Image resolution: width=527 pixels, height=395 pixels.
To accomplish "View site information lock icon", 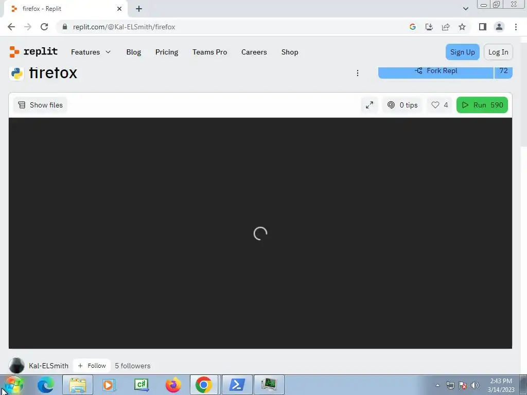I will coord(65,27).
